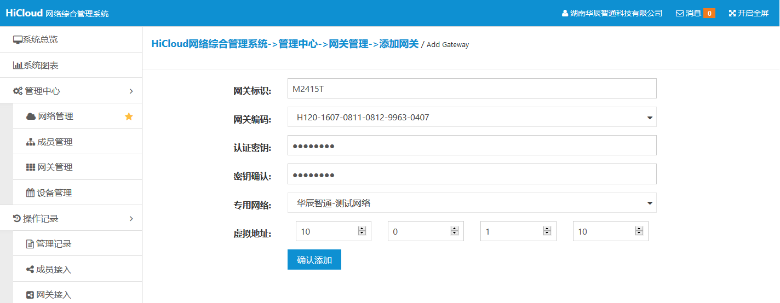Click the 湖南华辰智通科技有限公司 account link
The height and width of the screenshot is (303, 780).
[x=612, y=13]
